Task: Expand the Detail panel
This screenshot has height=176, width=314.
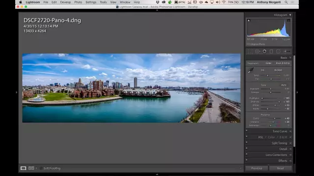Action: 290,149
